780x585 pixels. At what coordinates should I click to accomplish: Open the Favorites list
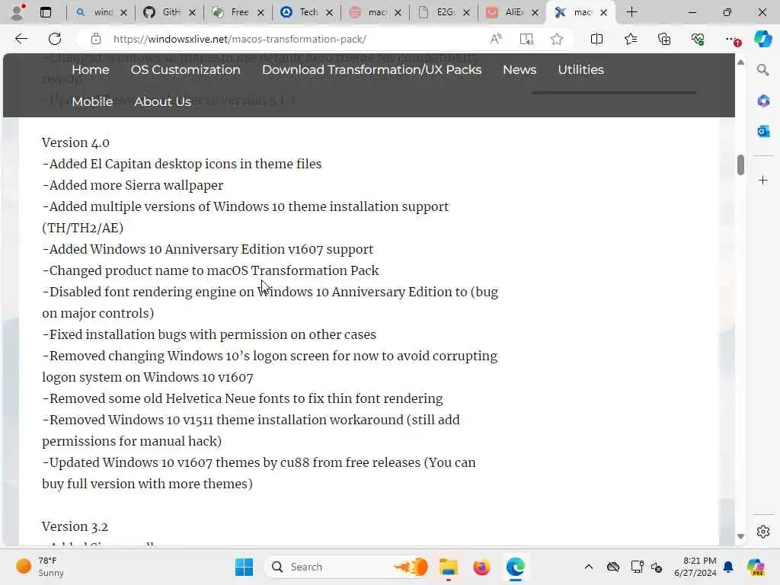630,39
